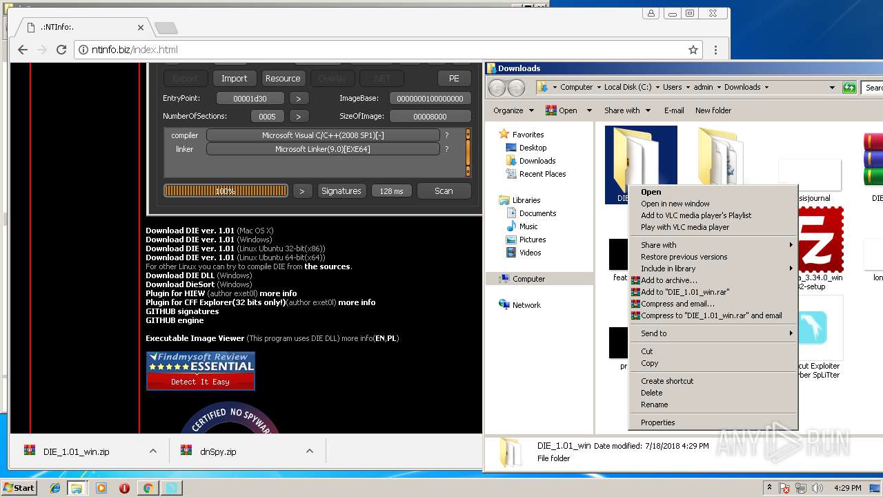Launch Internet Explorer from taskbar
Screen dimensions: 883x497
(x=55, y=488)
